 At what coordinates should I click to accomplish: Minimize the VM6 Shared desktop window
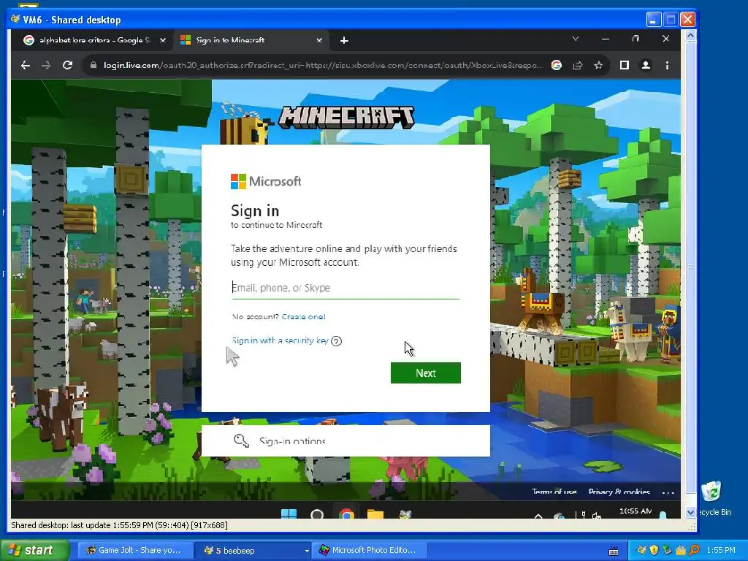[654, 20]
